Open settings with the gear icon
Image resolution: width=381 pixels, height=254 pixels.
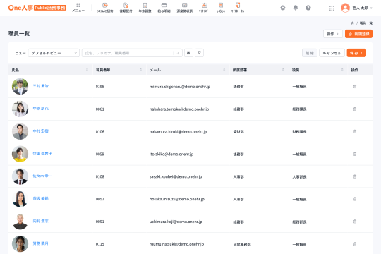tap(283, 8)
